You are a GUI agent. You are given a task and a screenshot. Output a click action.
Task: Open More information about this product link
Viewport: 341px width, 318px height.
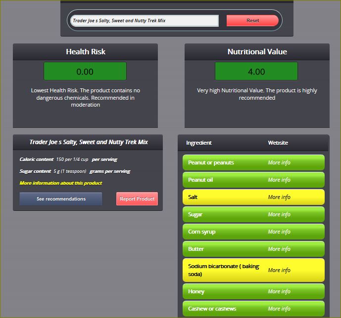click(61, 183)
